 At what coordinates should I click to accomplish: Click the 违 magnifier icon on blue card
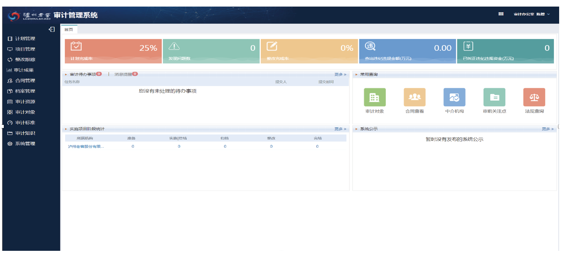tap(370, 46)
